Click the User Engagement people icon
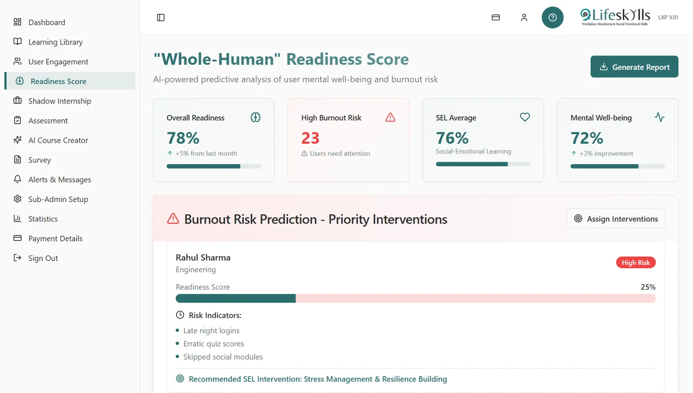Image resolution: width=693 pixels, height=393 pixels. 17,61
